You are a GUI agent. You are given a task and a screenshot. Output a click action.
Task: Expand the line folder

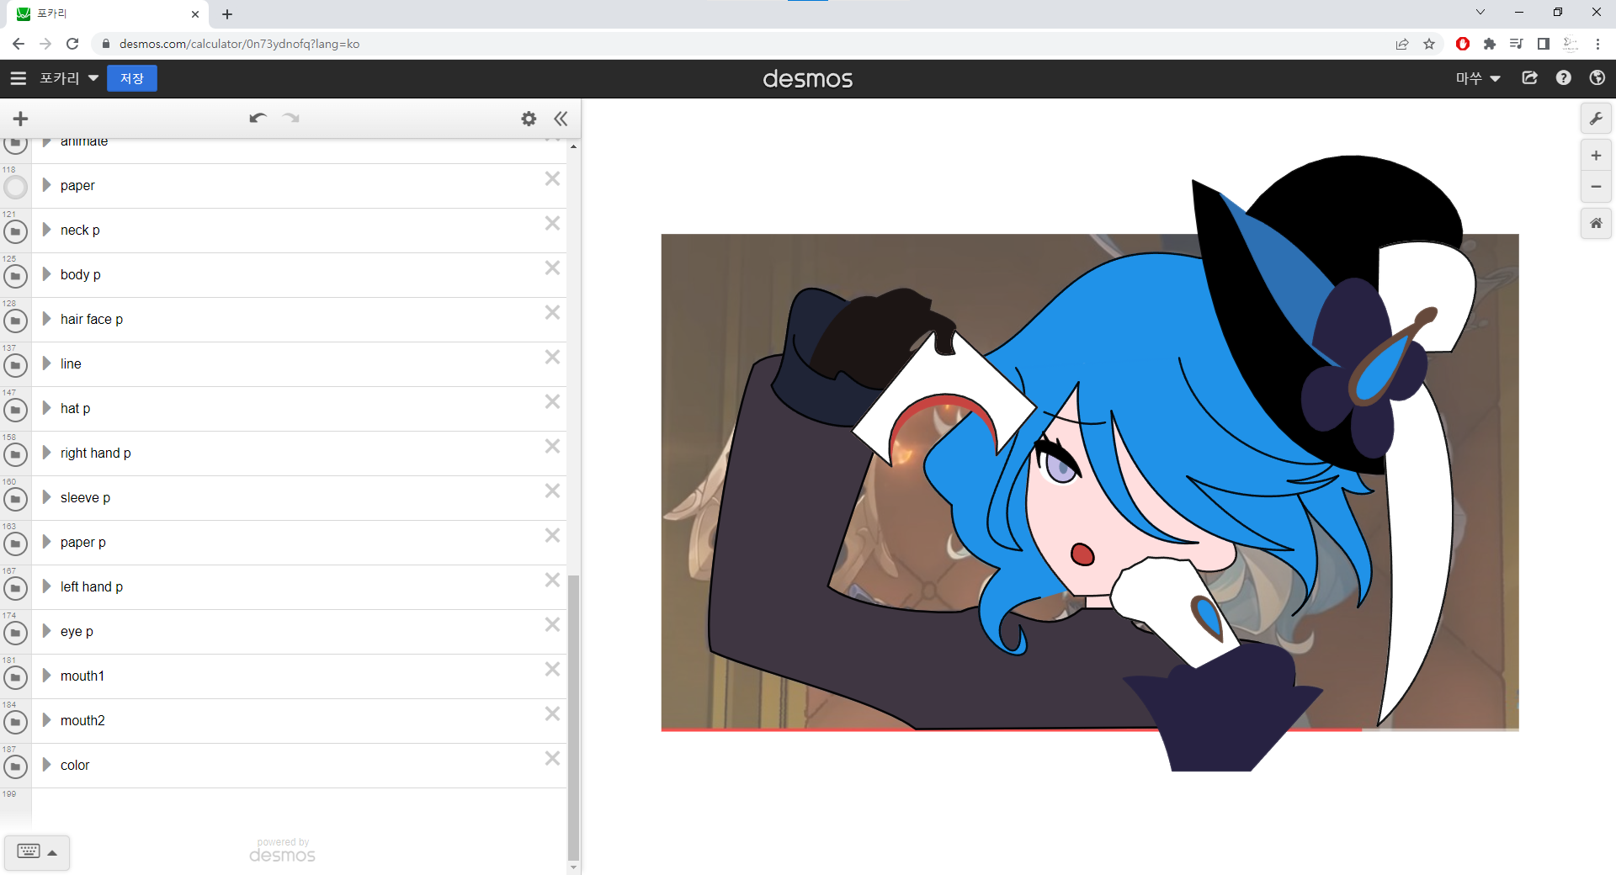47,363
